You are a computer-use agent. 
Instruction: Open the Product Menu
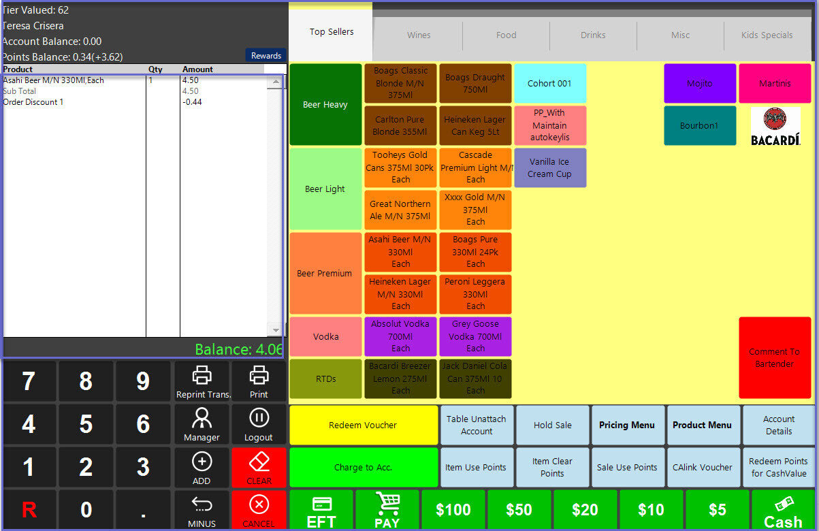(x=702, y=425)
